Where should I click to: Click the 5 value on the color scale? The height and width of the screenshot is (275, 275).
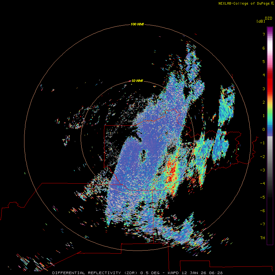point(264,61)
